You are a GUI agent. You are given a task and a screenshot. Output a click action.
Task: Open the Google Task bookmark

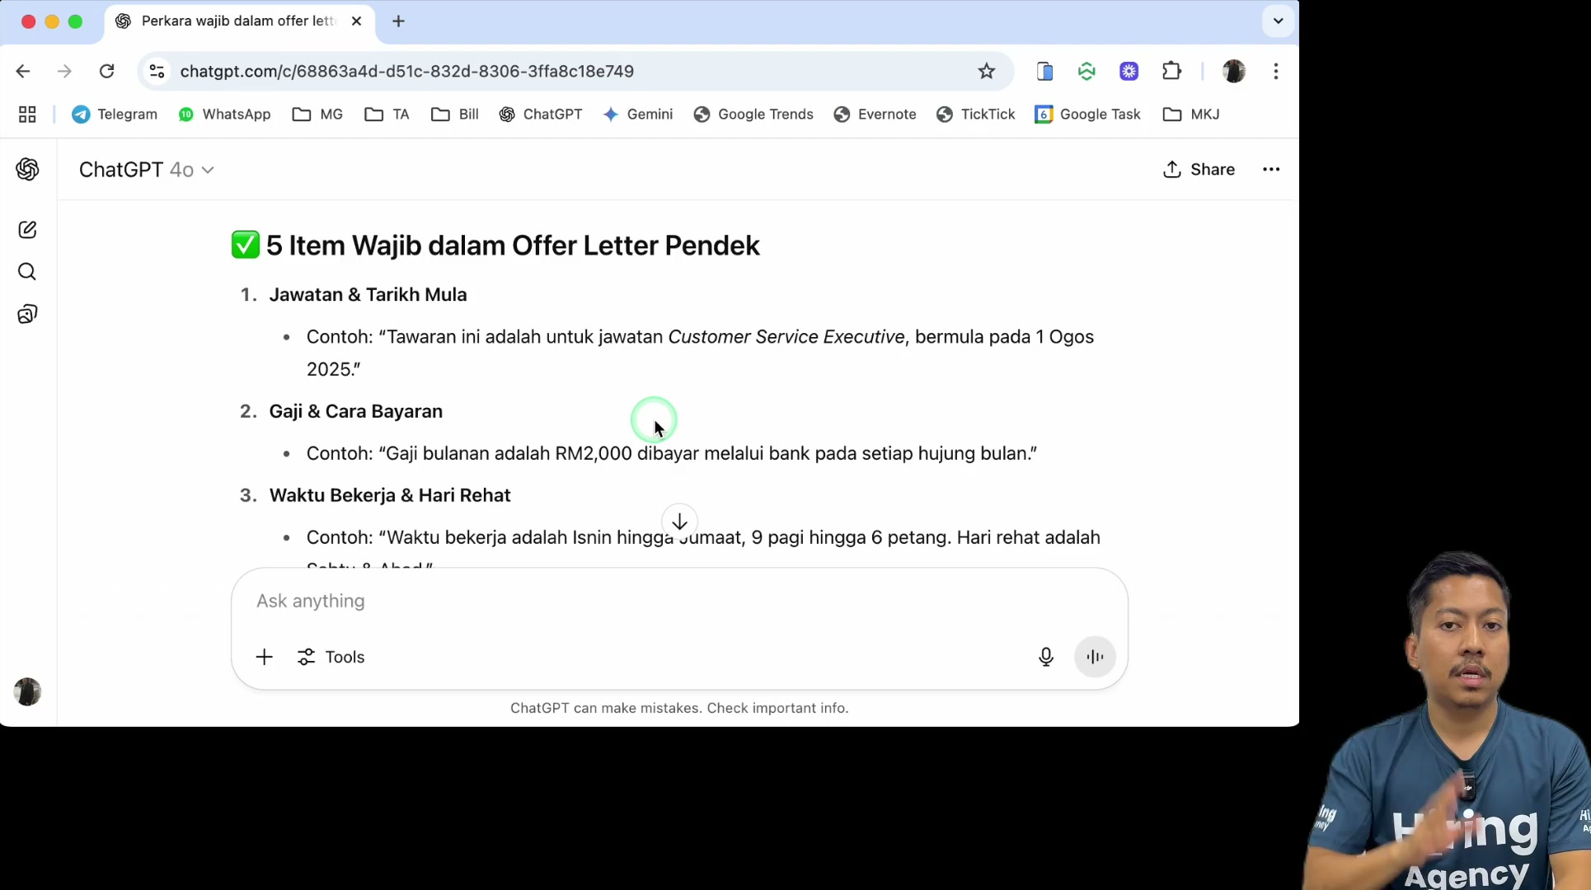point(1087,115)
